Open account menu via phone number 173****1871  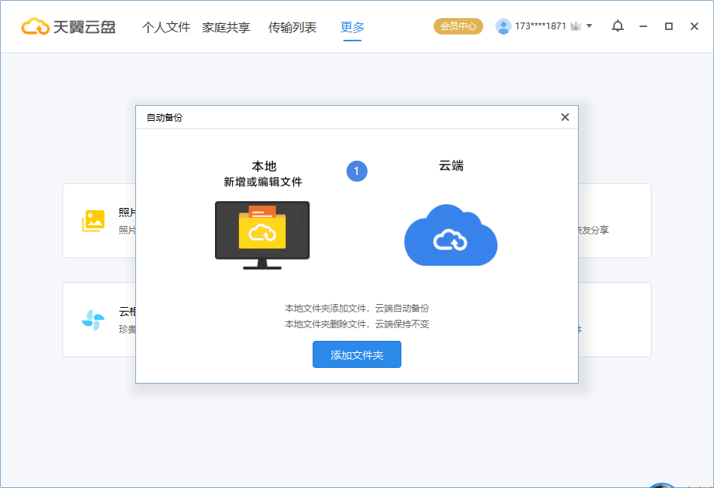540,26
